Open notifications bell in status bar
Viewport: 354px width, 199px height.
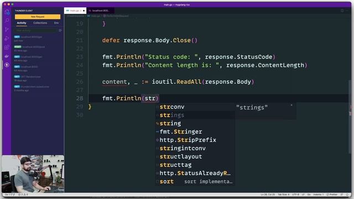tap(347, 195)
